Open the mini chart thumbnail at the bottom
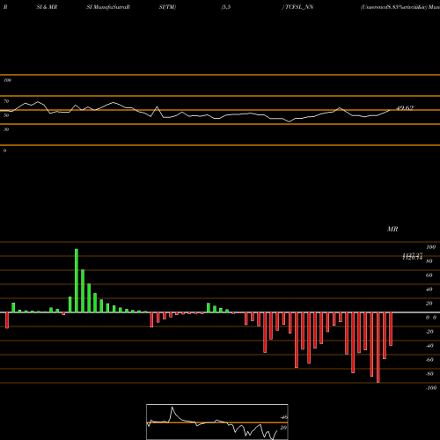The height and width of the screenshot is (440, 440). (217, 422)
